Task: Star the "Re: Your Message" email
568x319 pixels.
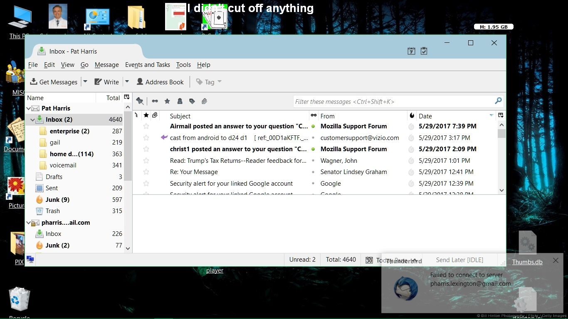Action: point(146,172)
